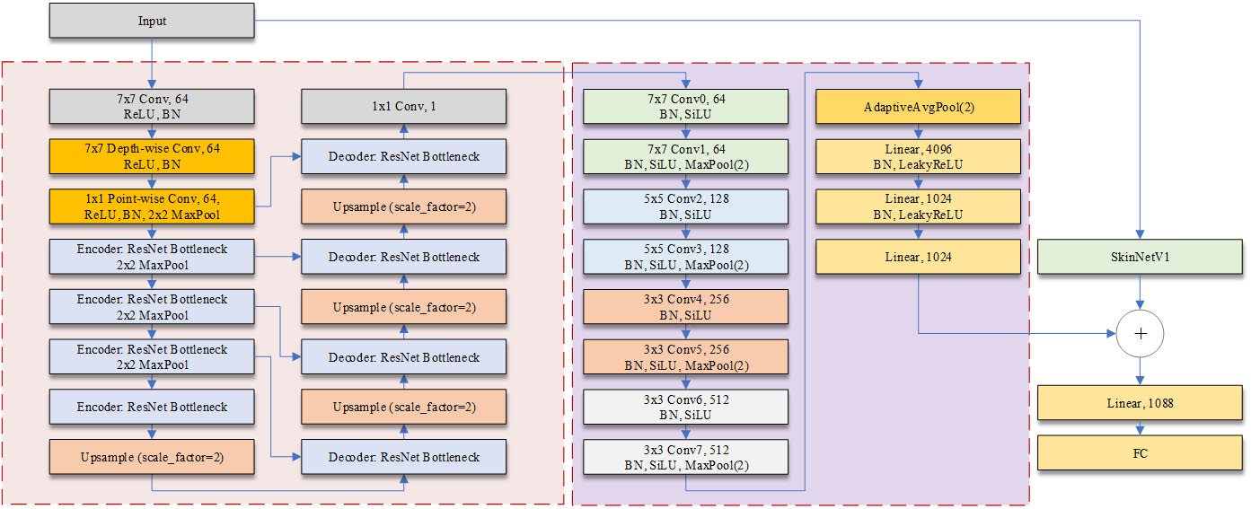Select the 3x3 Conv4, 256 block

click(686, 307)
